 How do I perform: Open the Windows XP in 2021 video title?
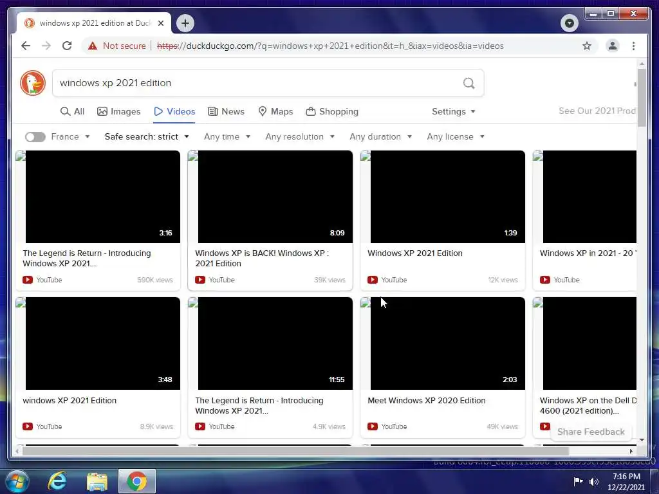click(x=588, y=253)
